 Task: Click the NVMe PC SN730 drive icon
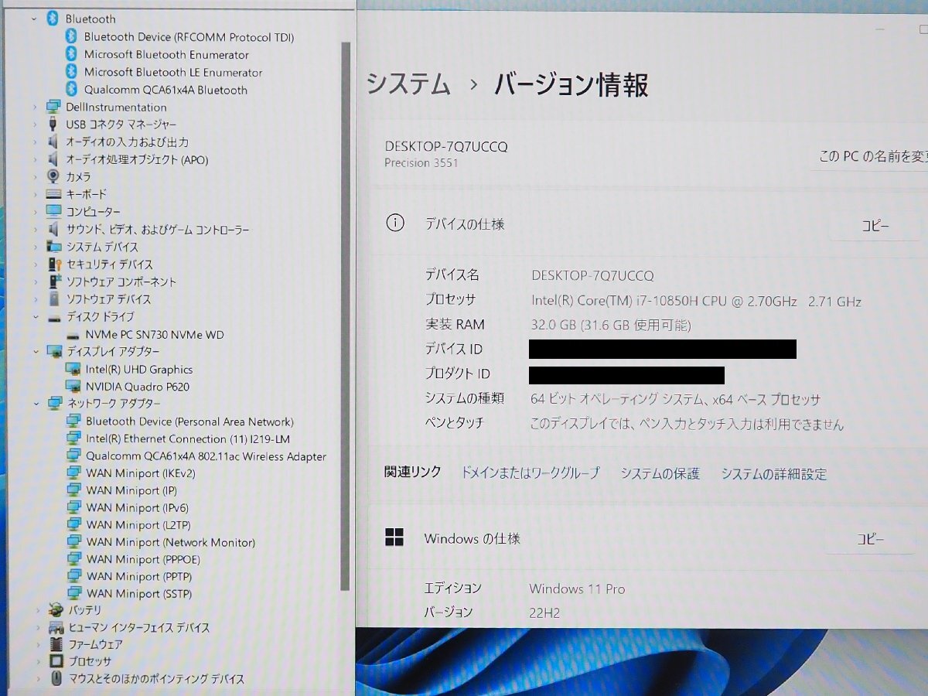tap(73, 335)
